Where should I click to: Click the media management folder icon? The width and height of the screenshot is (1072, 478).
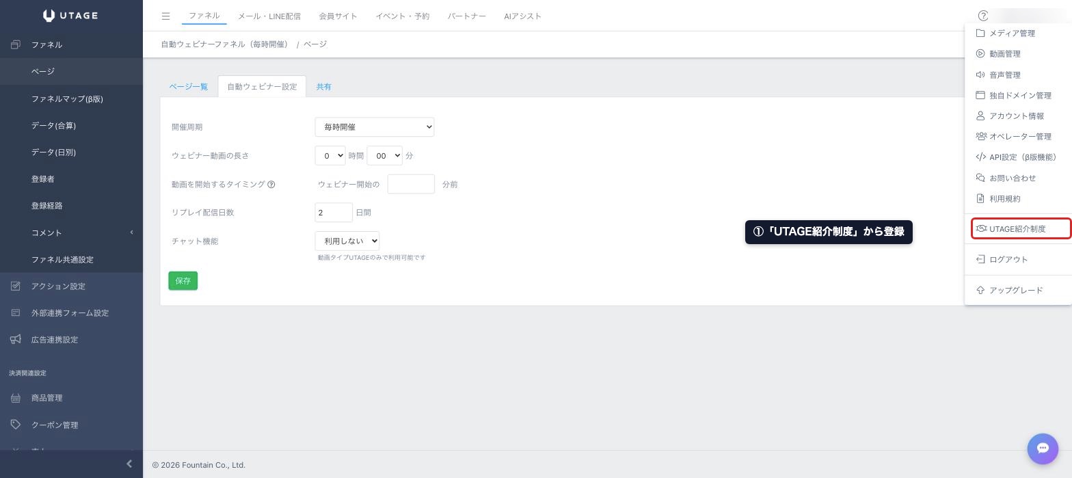(980, 33)
